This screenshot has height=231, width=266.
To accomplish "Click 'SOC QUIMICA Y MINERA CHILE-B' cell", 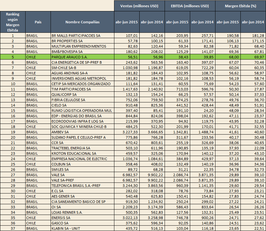I will click(x=82, y=127).
